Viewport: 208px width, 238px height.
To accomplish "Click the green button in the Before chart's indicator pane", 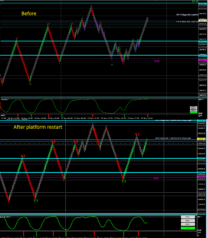I will click(194, 113).
